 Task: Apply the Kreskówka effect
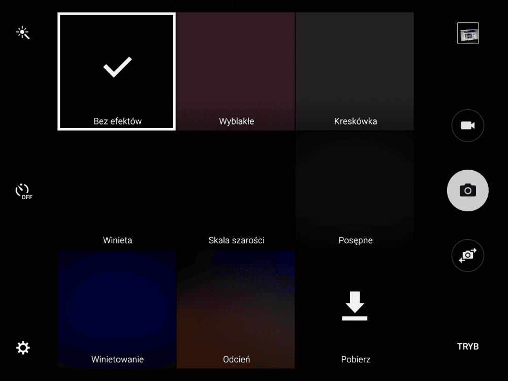point(355,71)
